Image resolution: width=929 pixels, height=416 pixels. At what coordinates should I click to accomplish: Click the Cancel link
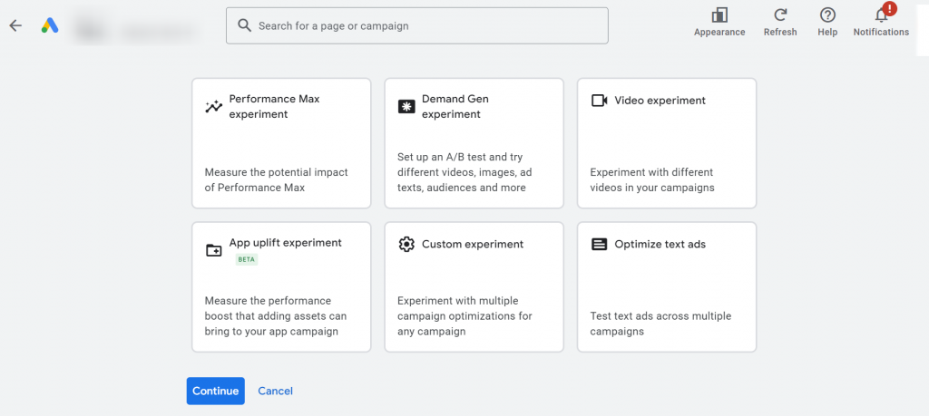[x=276, y=392]
